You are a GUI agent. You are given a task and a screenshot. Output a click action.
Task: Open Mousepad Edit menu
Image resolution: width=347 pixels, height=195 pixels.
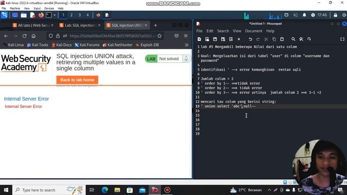210,31
